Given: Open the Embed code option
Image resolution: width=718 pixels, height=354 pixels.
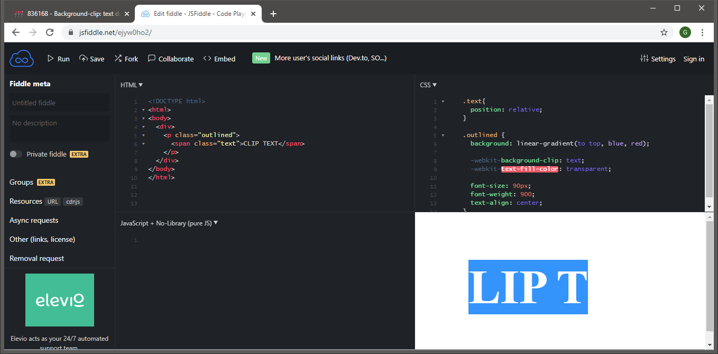Looking at the screenshot, I should 219,59.
